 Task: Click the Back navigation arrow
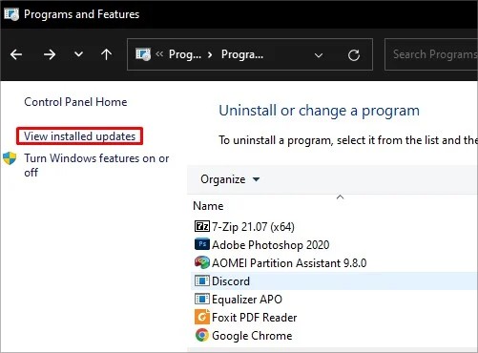point(16,54)
